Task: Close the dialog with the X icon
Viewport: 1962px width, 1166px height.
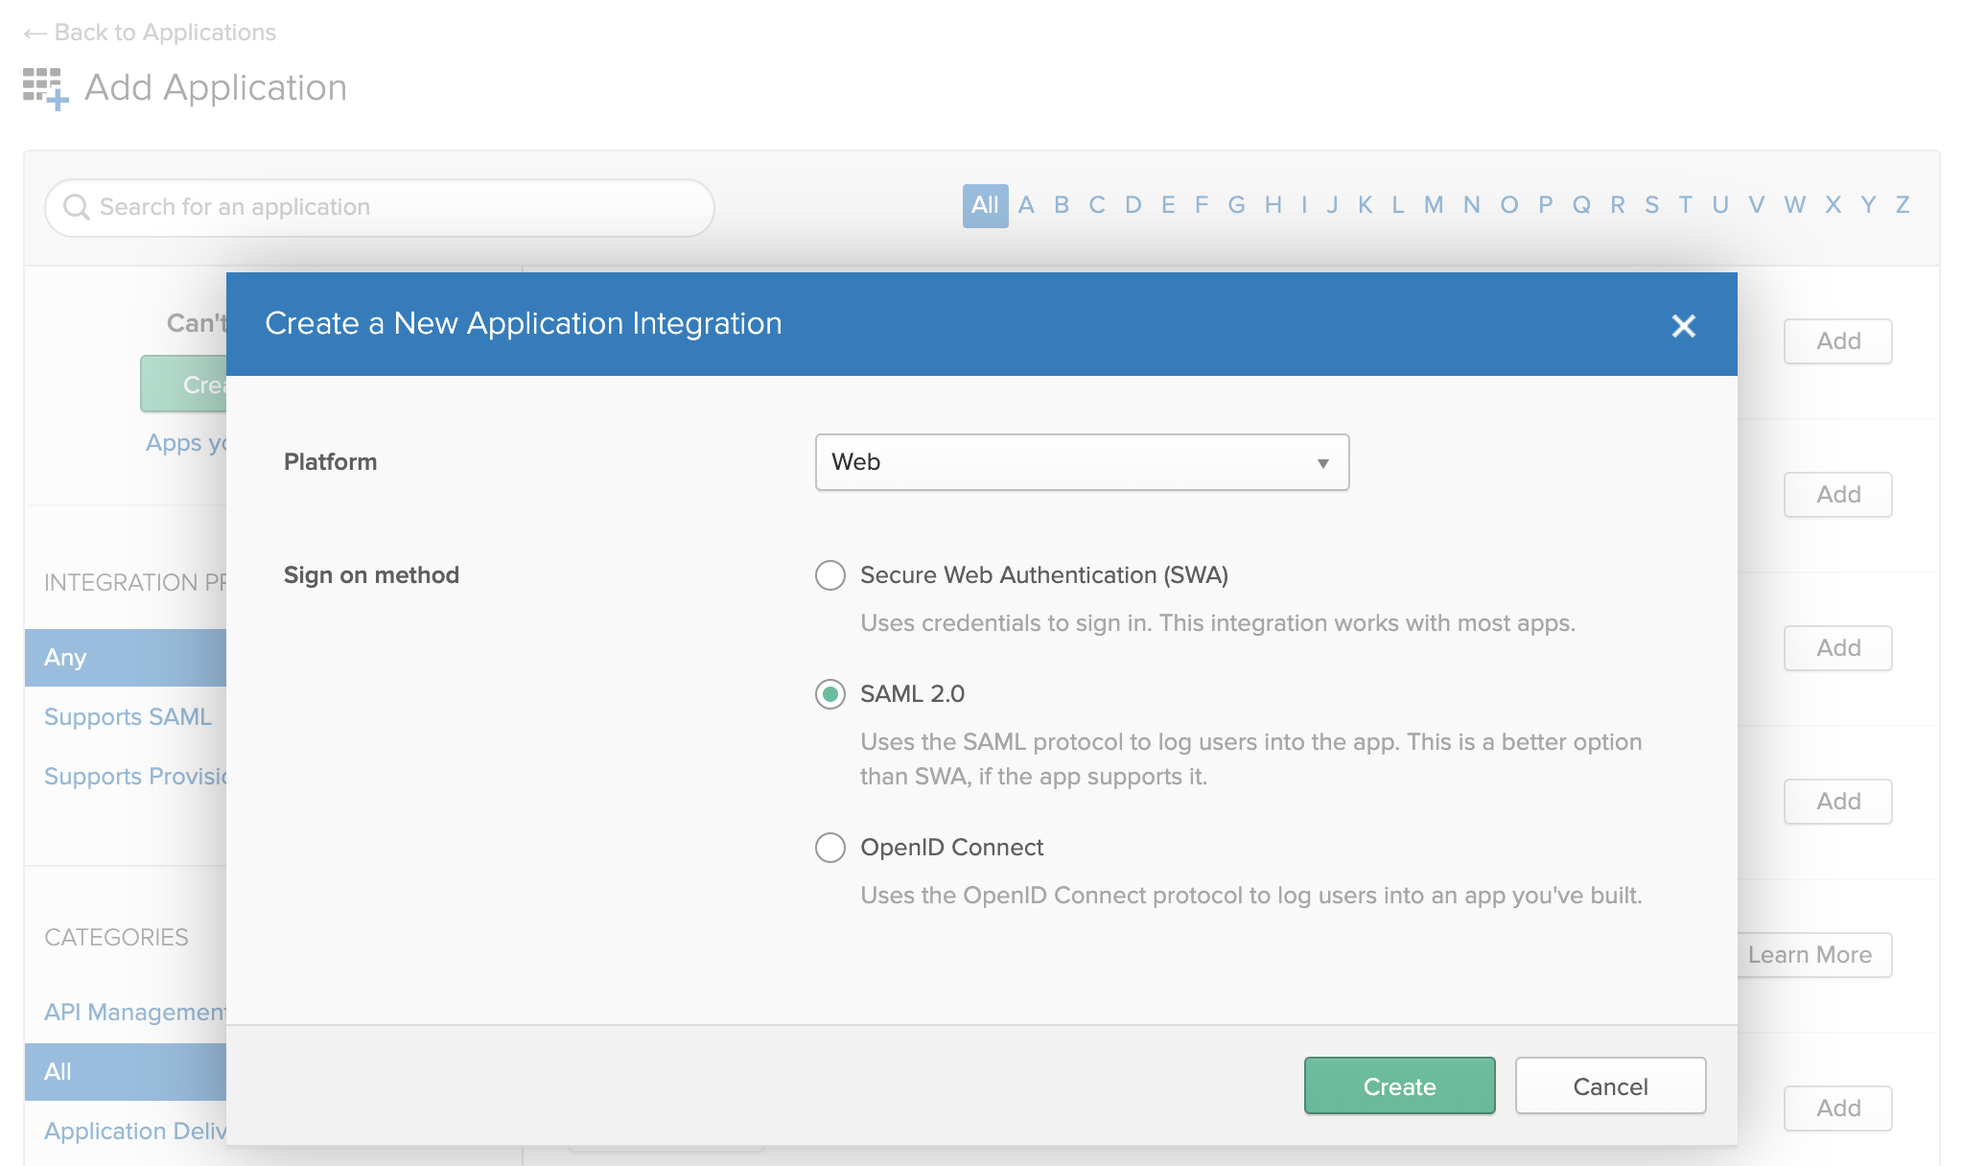Action: coord(1683,326)
